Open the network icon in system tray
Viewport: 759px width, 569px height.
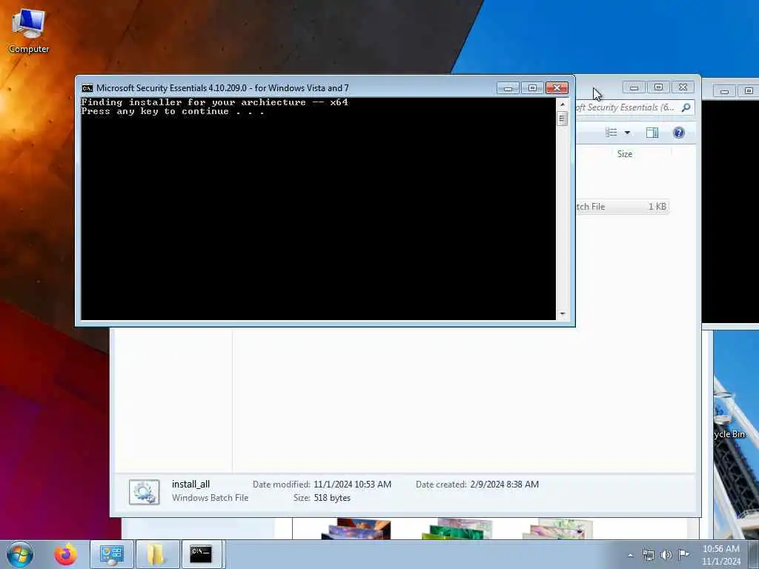click(648, 555)
